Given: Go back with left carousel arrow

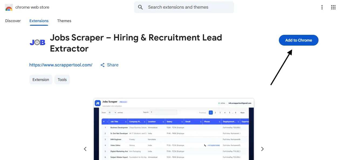Looking at the screenshot, I should (x=85, y=149).
